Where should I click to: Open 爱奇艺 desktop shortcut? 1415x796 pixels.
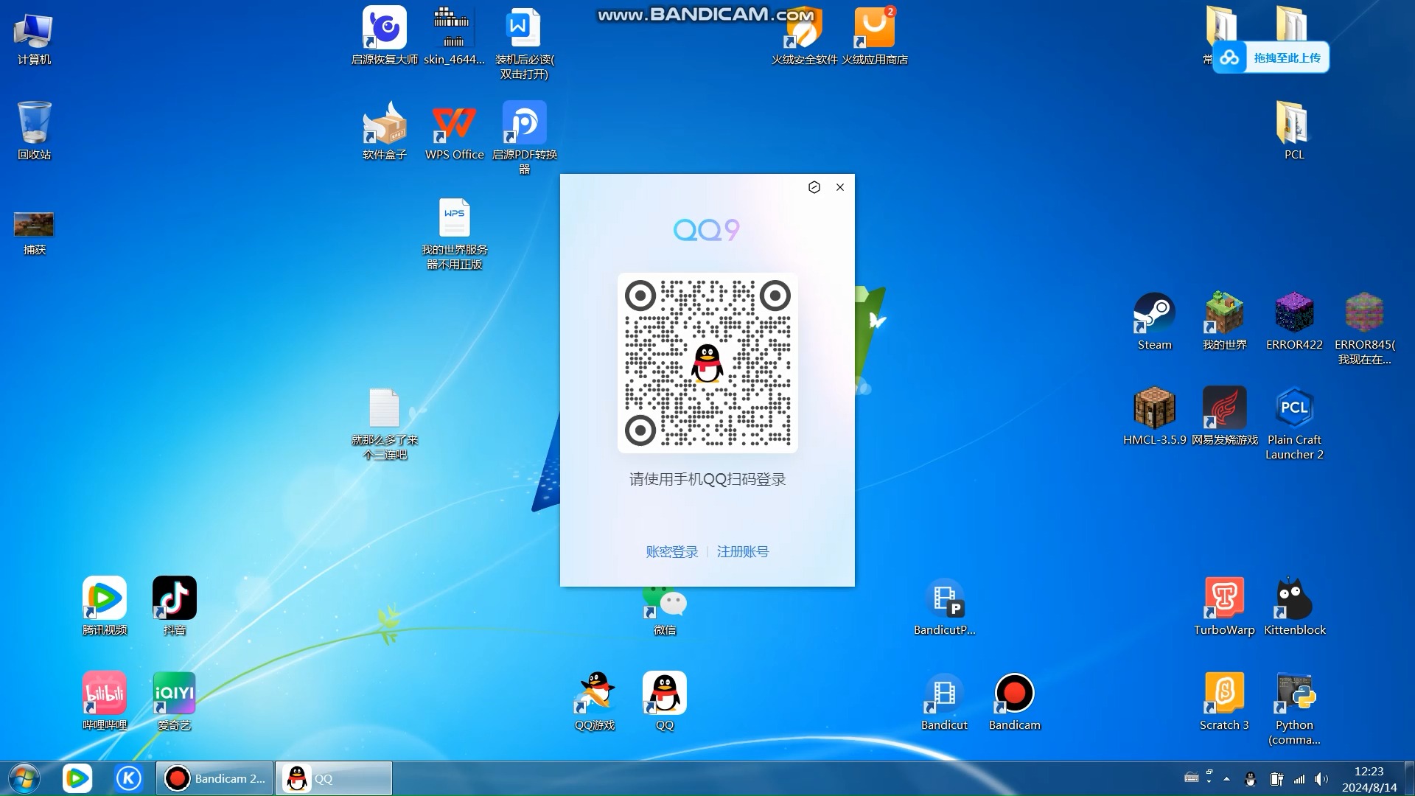(x=174, y=701)
